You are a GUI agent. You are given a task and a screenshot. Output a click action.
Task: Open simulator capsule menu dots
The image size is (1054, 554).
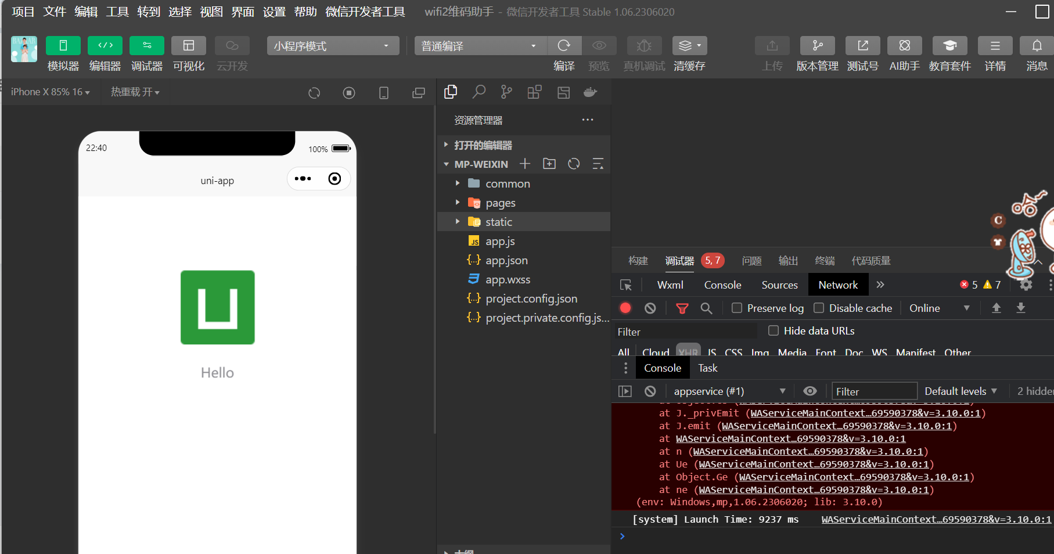pyautogui.click(x=303, y=178)
